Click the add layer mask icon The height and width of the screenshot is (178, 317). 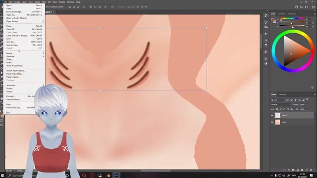pyautogui.click(x=293, y=170)
